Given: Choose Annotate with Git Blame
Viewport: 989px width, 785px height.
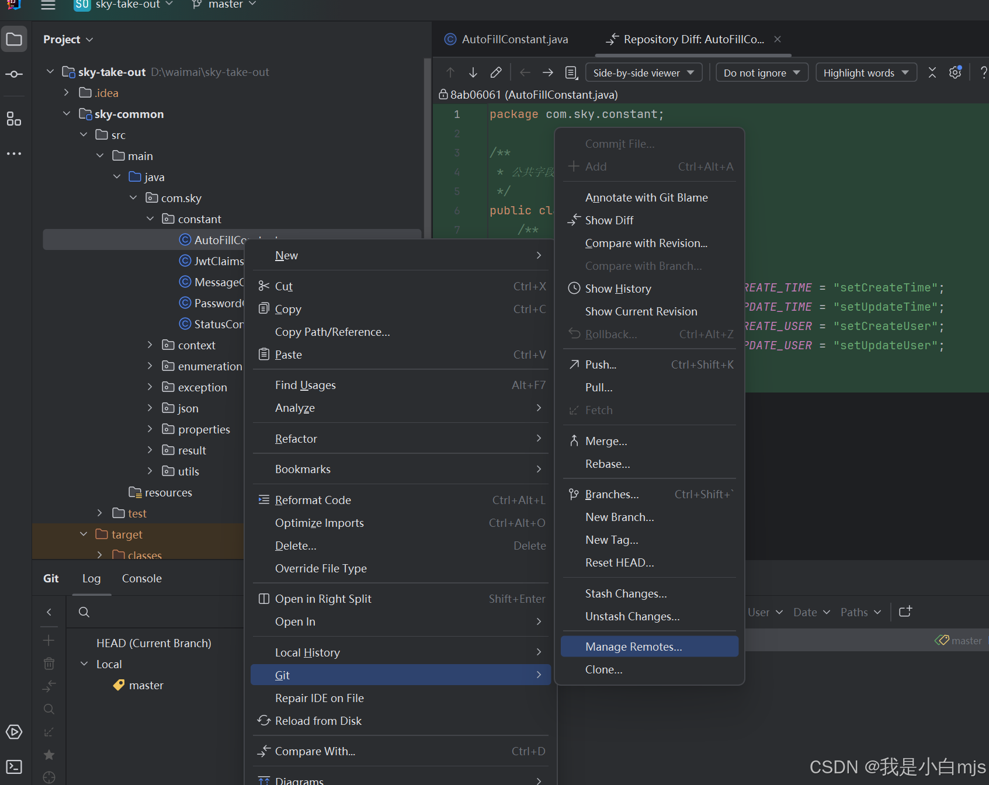Looking at the screenshot, I should click(650, 197).
